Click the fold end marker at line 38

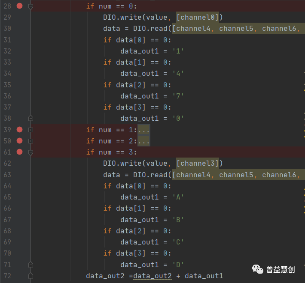coord(30,118)
